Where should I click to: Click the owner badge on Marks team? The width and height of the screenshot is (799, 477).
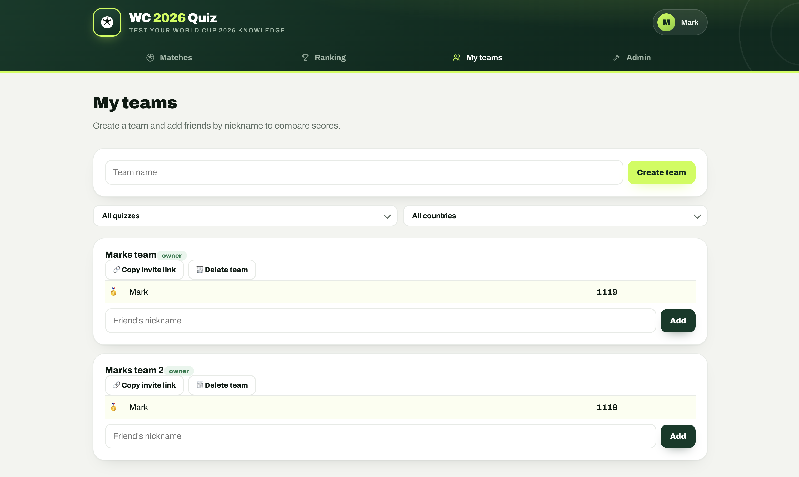click(x=172, y=256)
